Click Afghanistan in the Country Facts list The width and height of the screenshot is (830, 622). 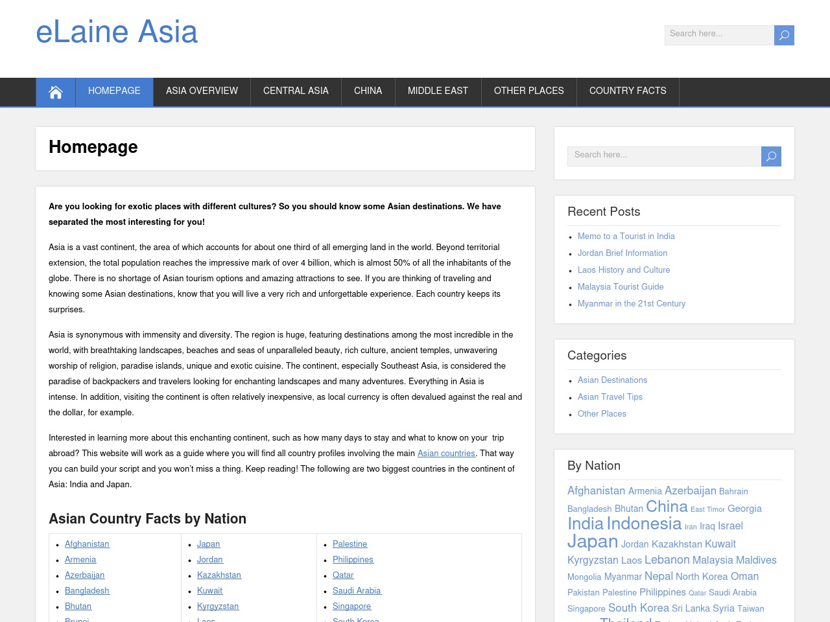[87, 544]
